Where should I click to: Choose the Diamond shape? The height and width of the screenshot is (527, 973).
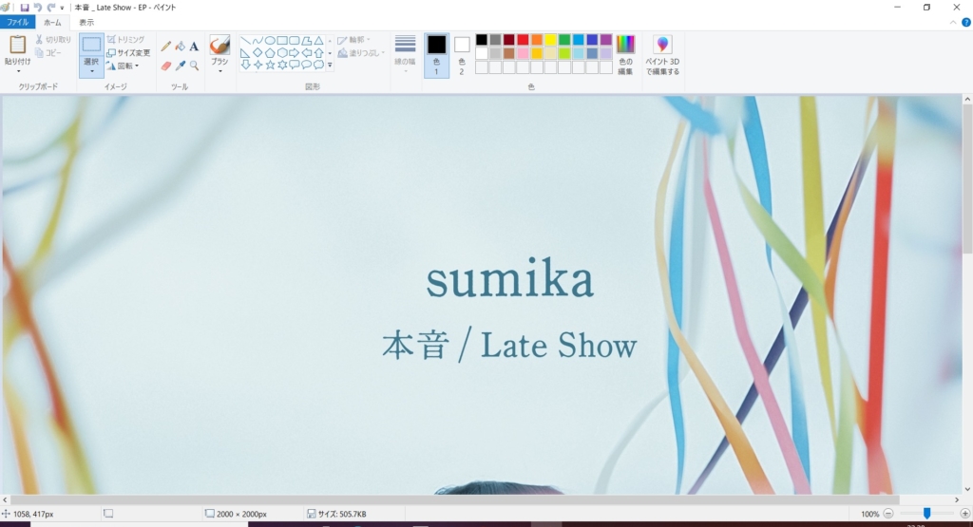click(x=258, y=53)
